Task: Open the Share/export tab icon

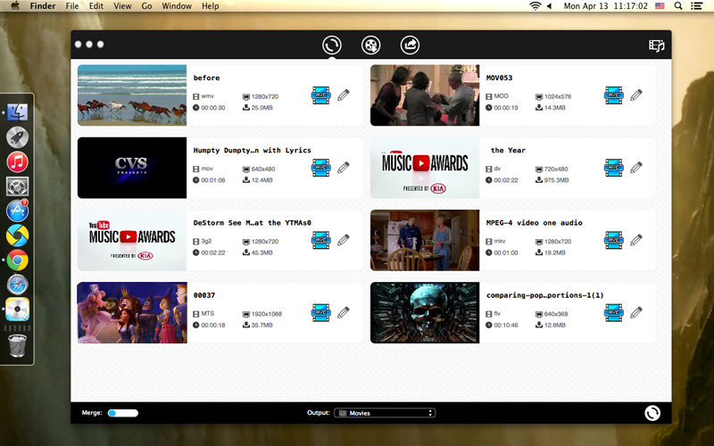Action: [410, 45]
